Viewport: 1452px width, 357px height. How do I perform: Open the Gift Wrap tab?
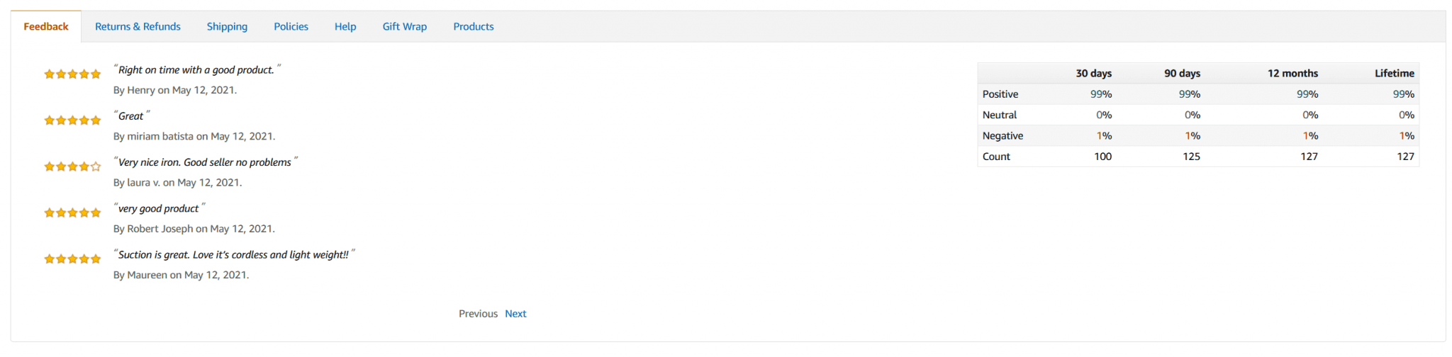pos(404,27)
